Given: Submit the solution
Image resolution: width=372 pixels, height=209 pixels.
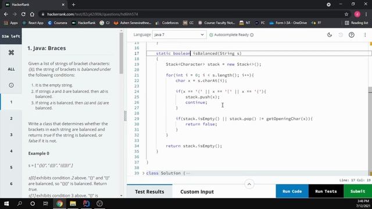Looking at the screenshot, I should tap(358, 191).
